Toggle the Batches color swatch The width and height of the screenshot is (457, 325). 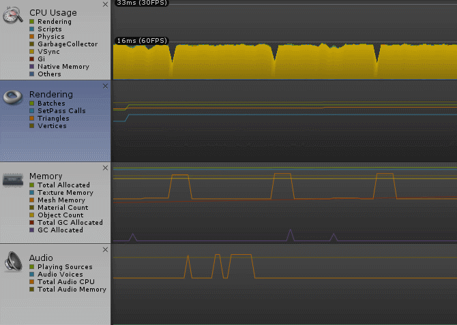(x=32, y=104)
